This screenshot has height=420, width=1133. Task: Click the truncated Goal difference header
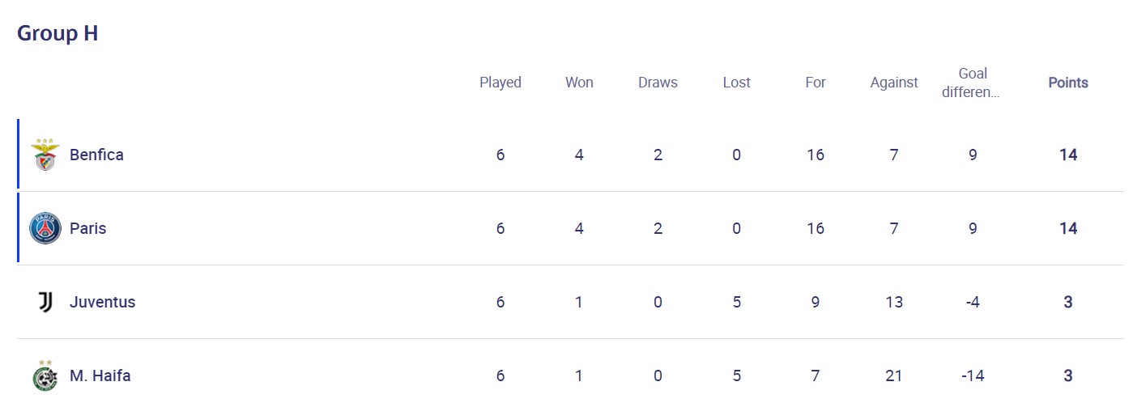[x=973, y=83]
